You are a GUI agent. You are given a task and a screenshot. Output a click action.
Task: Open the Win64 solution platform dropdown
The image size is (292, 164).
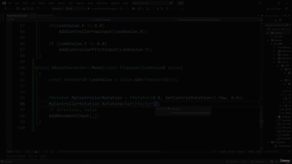pyautogui.click(x=75, y=9)
